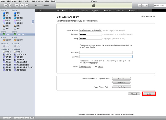Show the artwork viewer button in bottom bar
The width and height of the screenshot is (166, 120).
(x=32, y=118)
